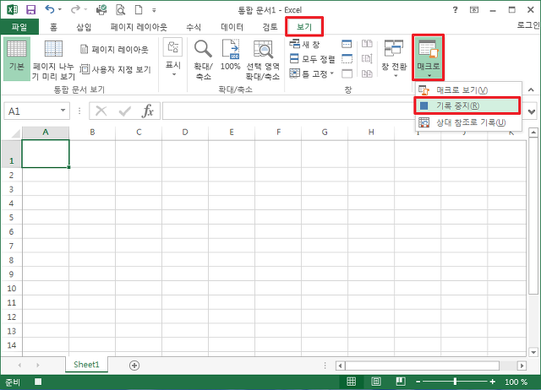
Task: Switch to 페이지 나누기 미리 보기 view
Action: tap(53, 60)
